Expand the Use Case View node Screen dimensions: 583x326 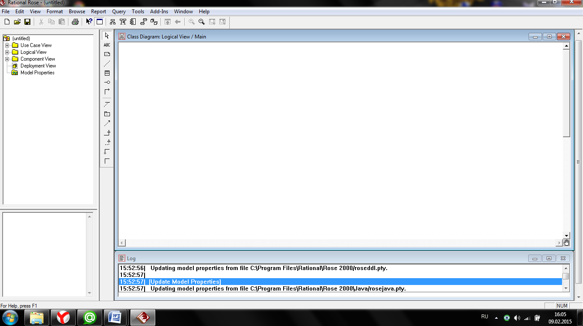7,45
